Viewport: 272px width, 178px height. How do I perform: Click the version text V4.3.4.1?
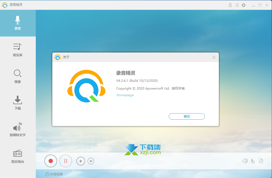(x=137, y=81)
